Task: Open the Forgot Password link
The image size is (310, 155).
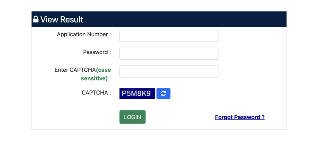Action: 239,117
